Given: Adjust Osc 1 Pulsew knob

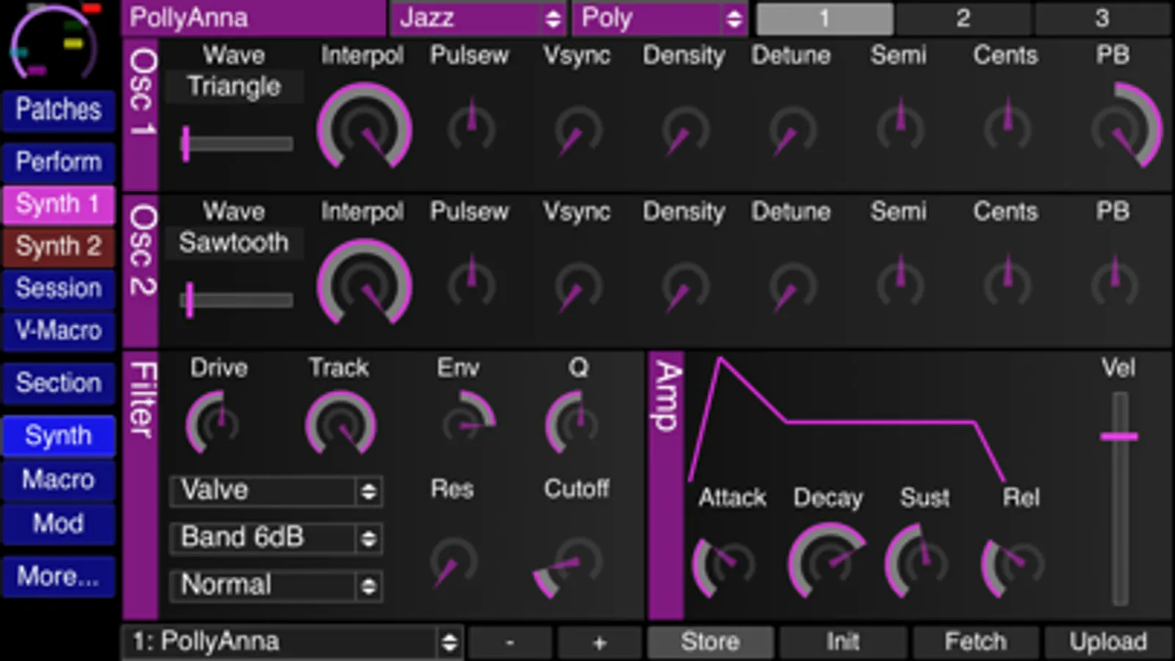Looking at the screenshot, I should click(471, 127).
